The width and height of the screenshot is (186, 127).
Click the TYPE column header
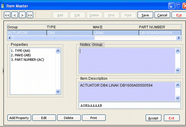pos(69,27)
